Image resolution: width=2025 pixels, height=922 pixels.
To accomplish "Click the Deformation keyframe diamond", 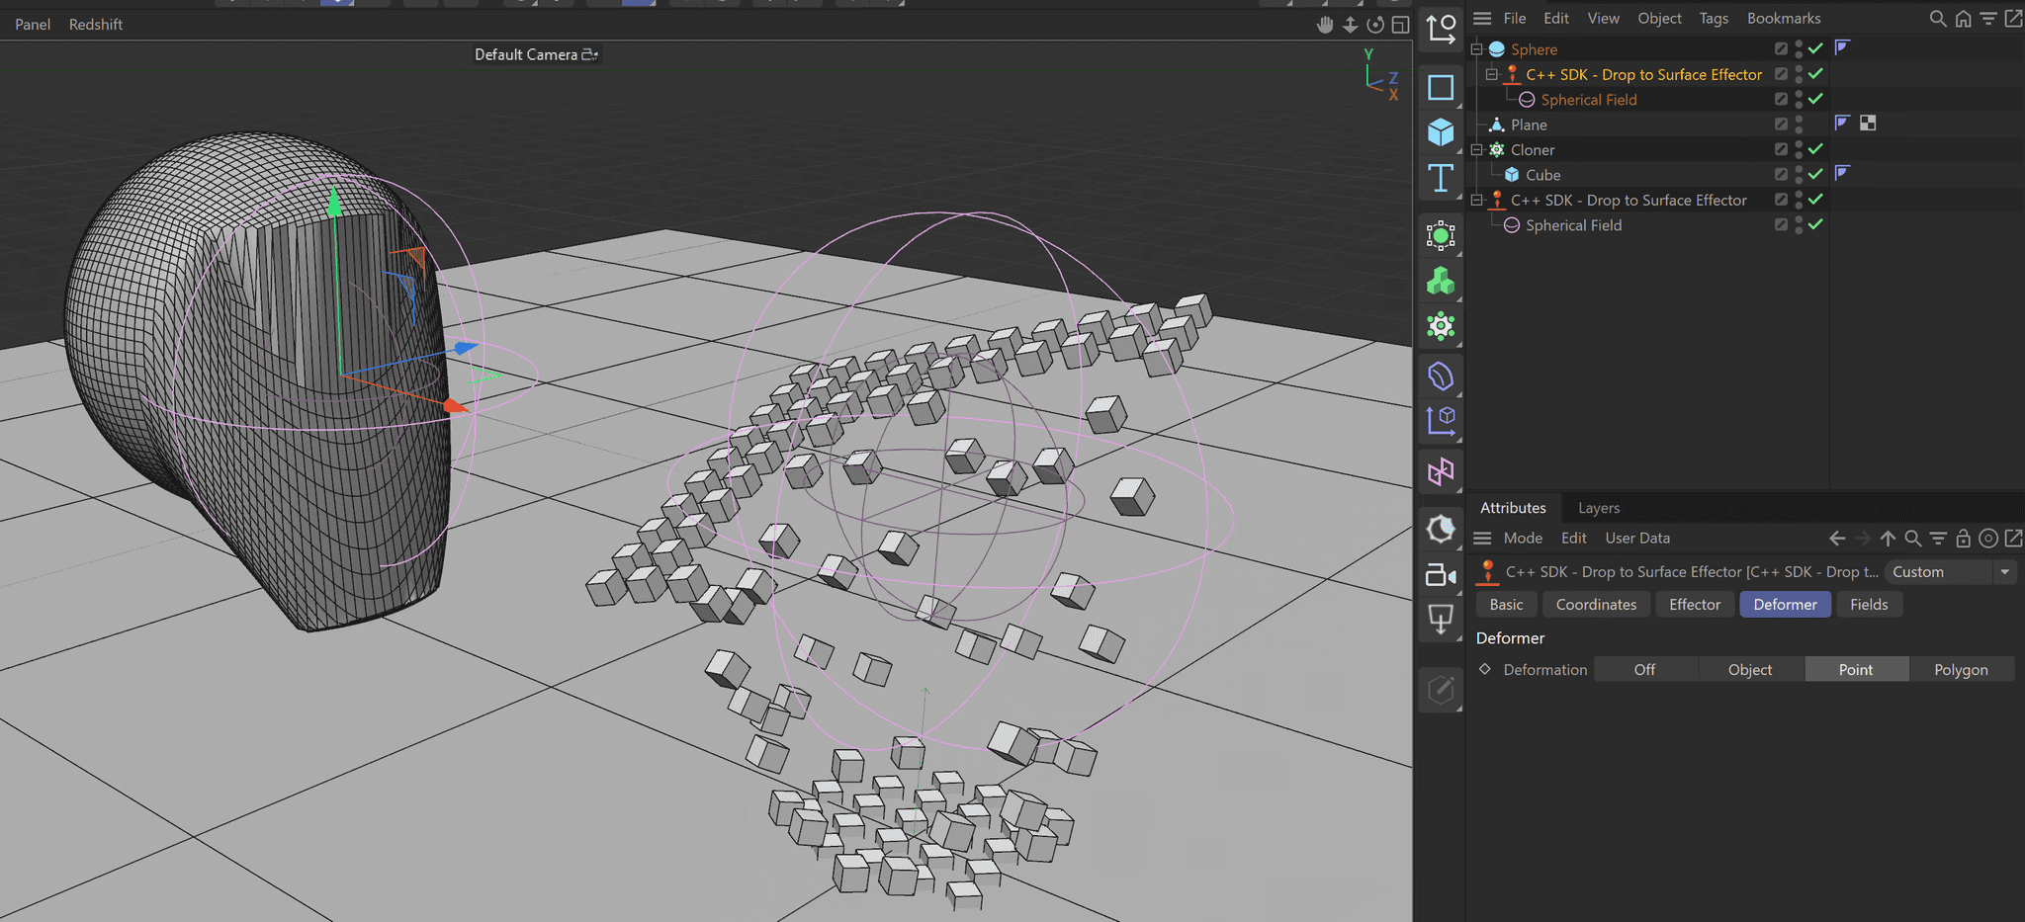I will (x=1485, y=669).
